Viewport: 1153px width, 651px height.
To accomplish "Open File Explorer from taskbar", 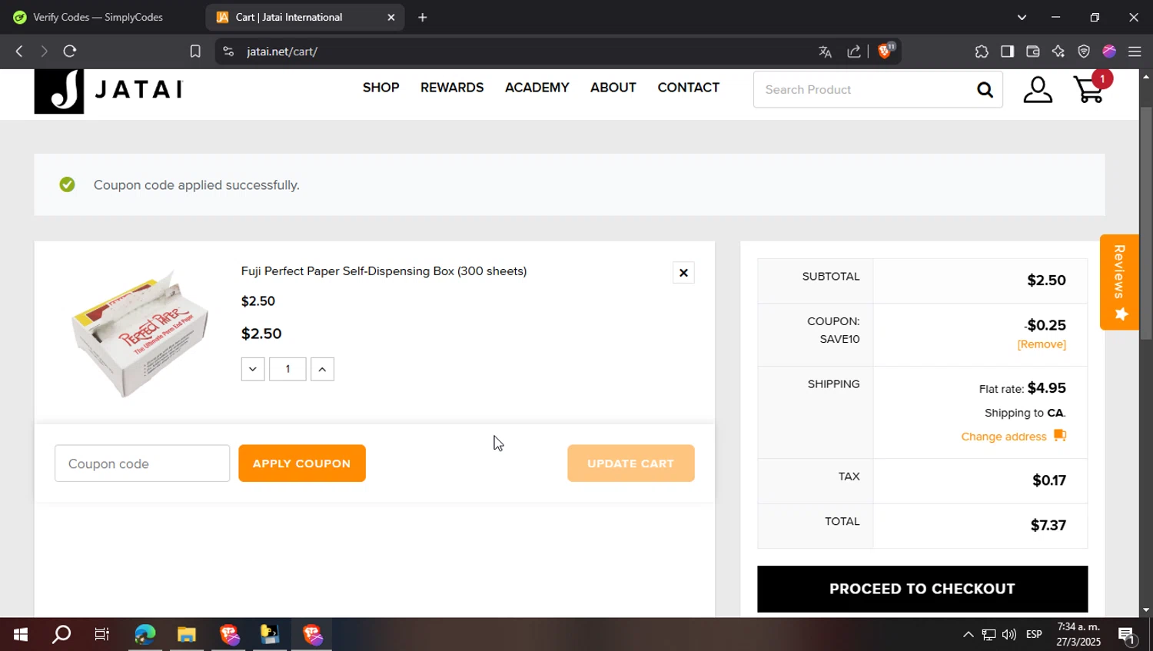I will (x=187, y=635).
